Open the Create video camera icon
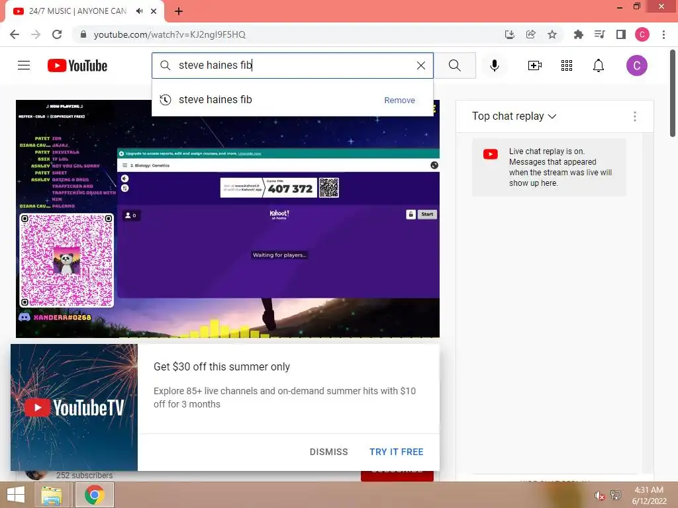The height and width of the screenshot is (508, 678). [535, 65]
